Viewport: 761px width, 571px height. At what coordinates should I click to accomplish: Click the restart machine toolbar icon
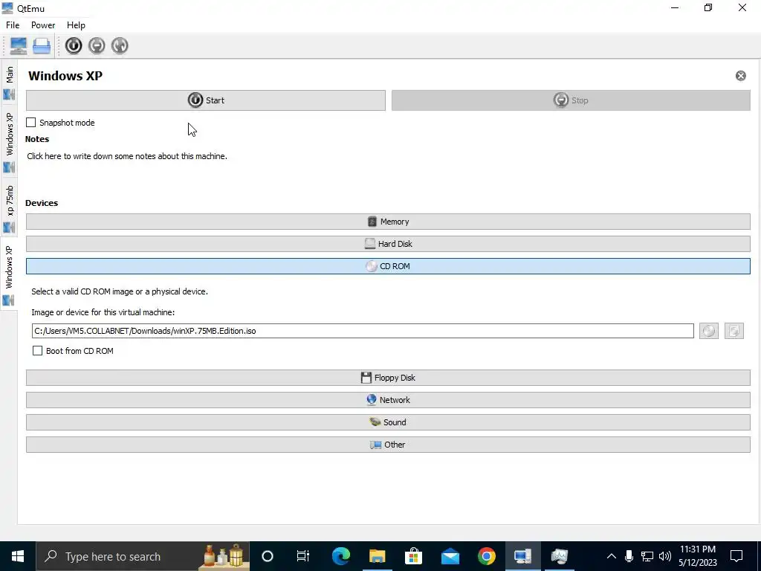pyautogui.click(x=120, y=45)
